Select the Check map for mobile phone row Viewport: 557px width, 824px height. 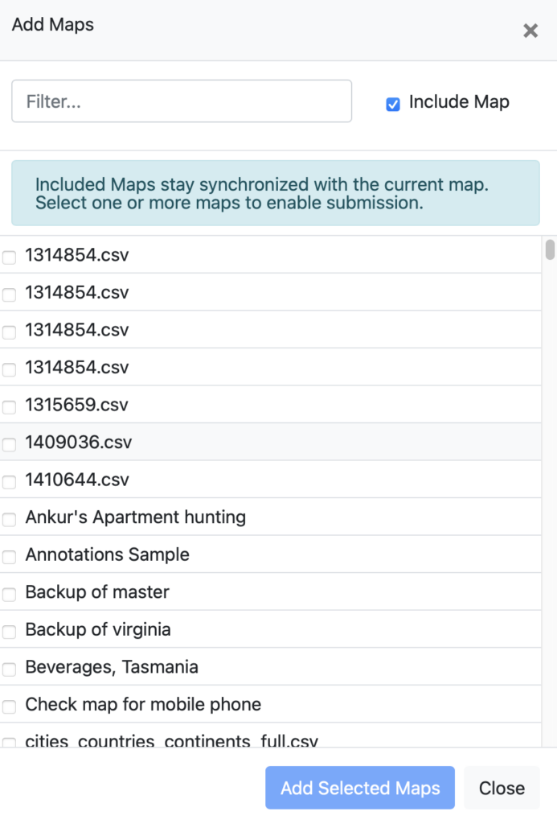[x=143, y=704]
